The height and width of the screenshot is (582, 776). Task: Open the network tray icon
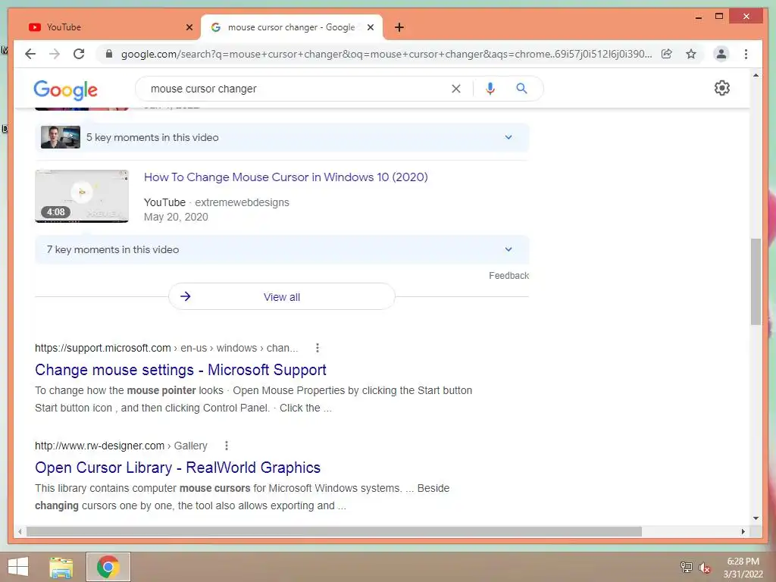686,567
